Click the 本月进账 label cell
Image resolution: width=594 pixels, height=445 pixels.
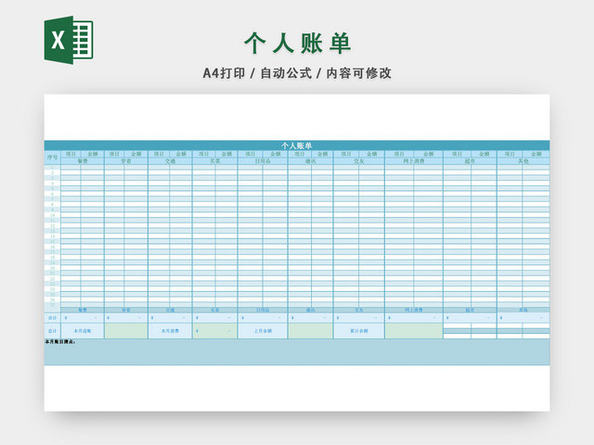pyautogui.click(x=83, y=331)
